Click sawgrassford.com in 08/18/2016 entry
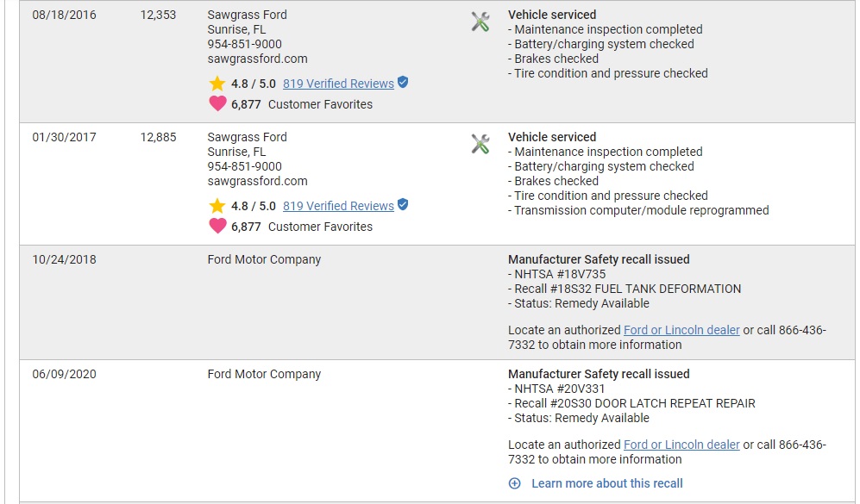This screenshot has width=860, height=504. [x=257, y=59]
